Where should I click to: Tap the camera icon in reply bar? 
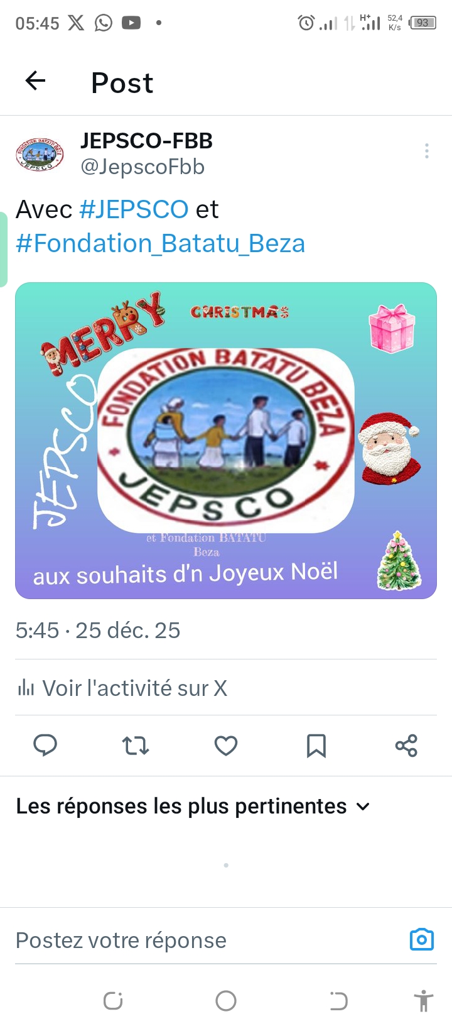click(422, 940)
